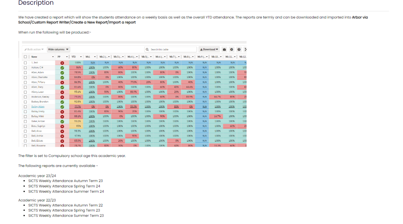403x224 pixels.
Task: Click the camera snapshot icon beside Download
Action: pos(224,49)
